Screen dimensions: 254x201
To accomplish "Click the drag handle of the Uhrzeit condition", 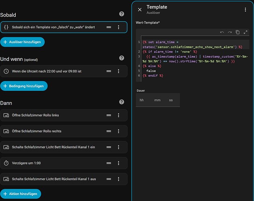I will pyautogui.click(x=109, y=71).
